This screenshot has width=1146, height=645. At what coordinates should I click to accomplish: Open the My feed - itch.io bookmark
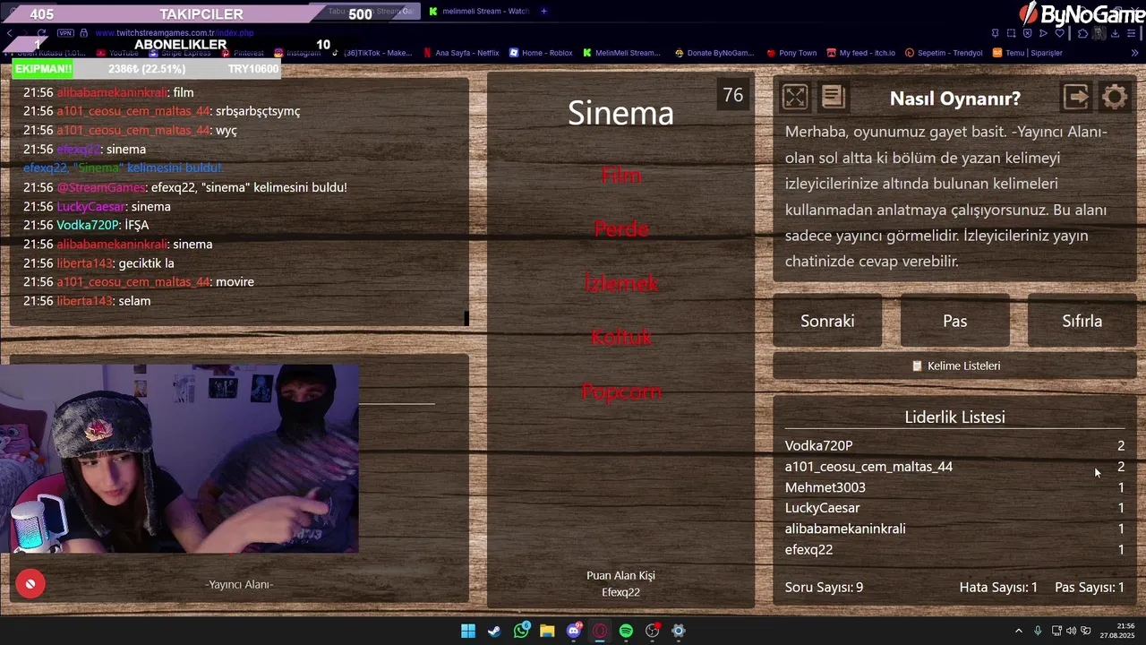click(861, 53)
